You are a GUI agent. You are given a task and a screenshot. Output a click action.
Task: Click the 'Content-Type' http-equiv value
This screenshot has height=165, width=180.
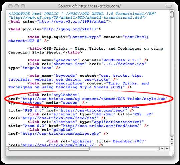click(84, 37)
